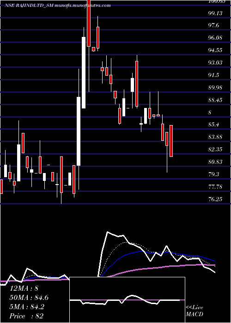Click inside the MACD inset chart box
The height and width of the screenshot is (323, 231).
point(127,300)
